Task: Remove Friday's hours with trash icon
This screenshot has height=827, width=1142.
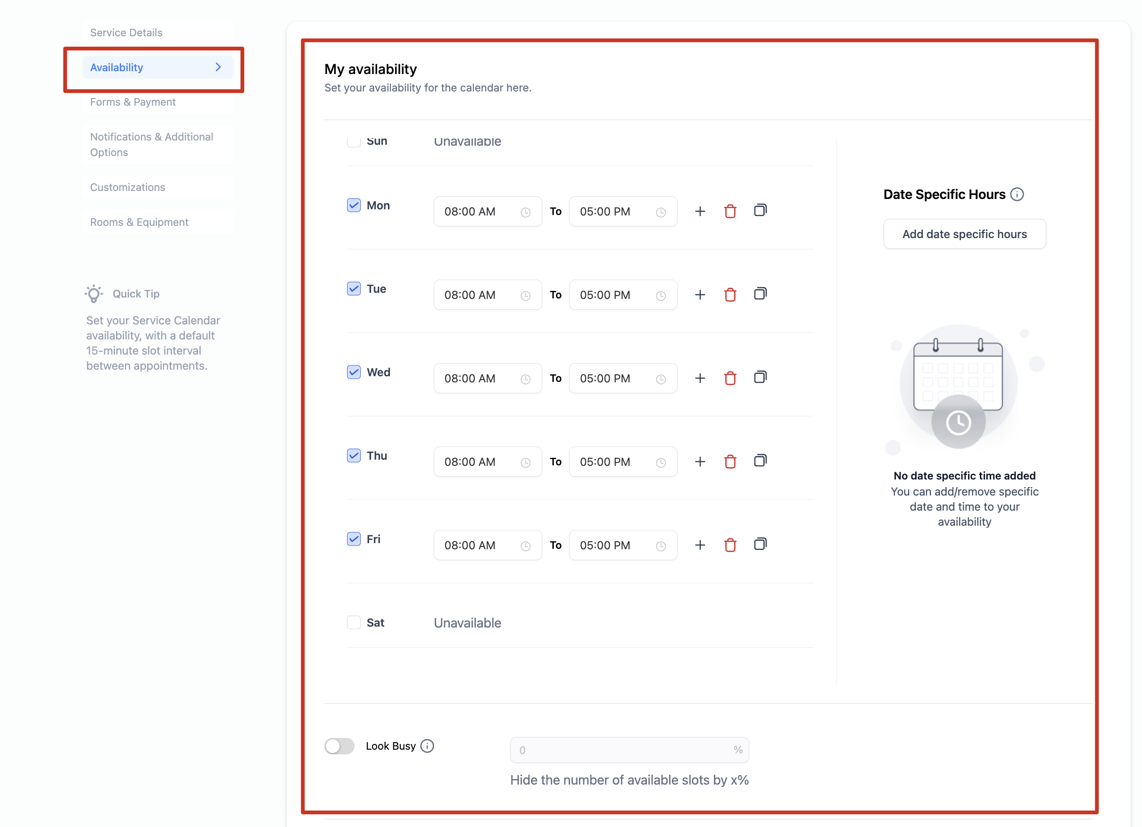Action: 730,545
